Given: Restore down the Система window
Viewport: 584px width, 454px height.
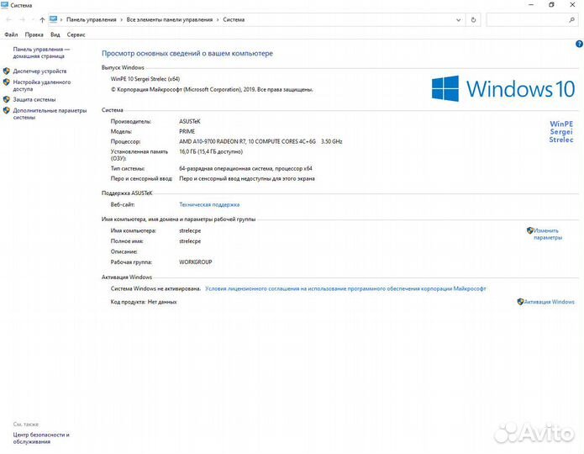Looking at the screenshot, I should [x=551, y=5].
